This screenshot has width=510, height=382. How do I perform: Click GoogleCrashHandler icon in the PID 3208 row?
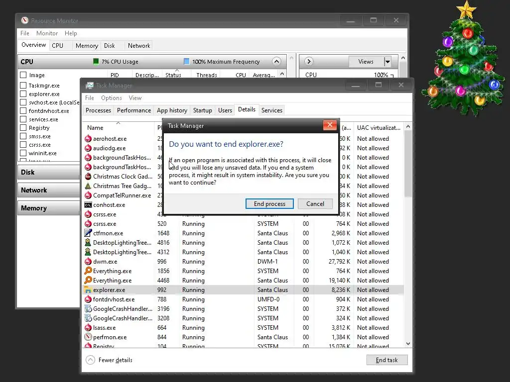point(88,318)
